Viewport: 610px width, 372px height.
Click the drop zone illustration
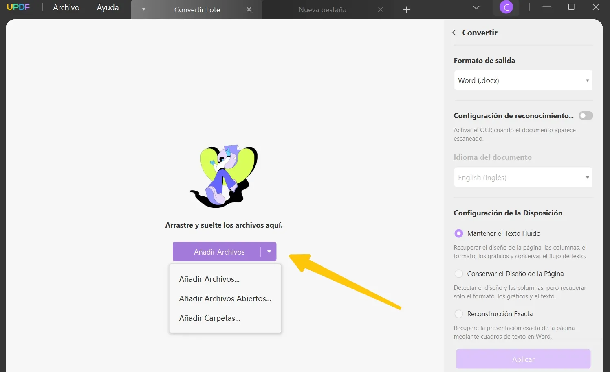tap(224, 176)
